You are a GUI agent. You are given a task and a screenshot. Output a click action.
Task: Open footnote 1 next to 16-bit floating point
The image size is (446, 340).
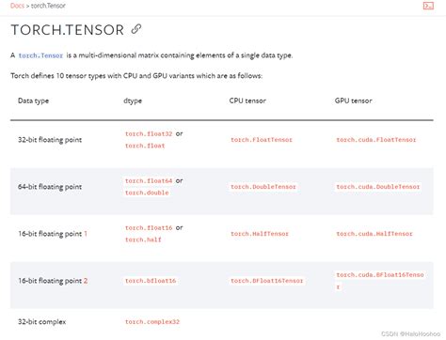[x=86, y=234]
